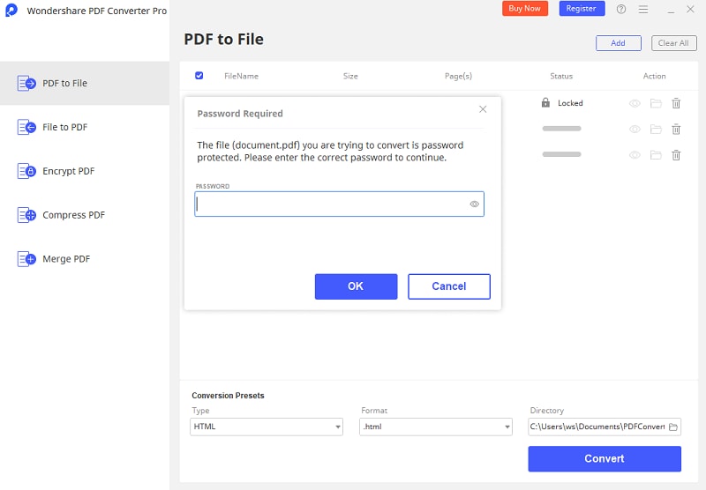Open the Format dropdown showing .html
This screenshot has width=706, height=490.
coord(436,427)
